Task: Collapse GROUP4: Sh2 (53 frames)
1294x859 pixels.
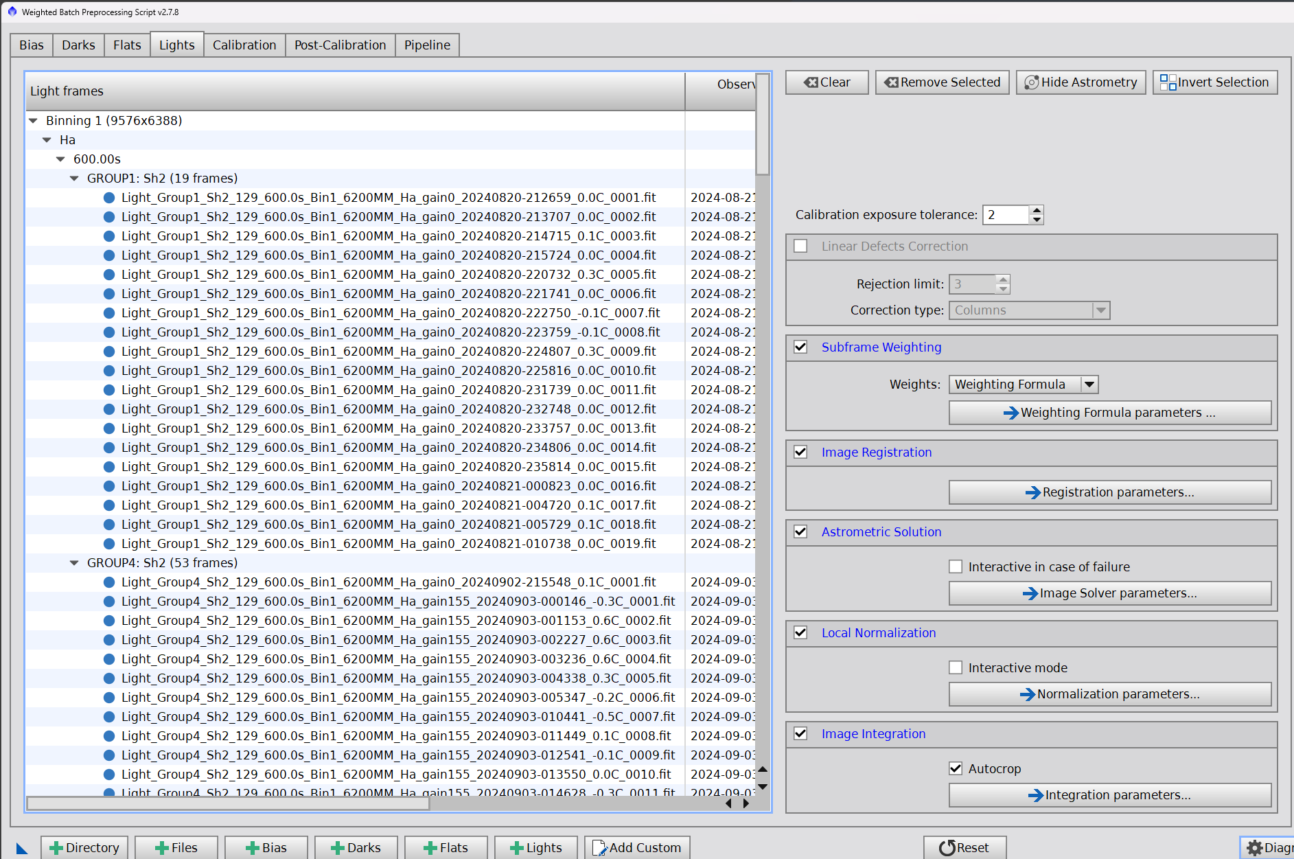Action: tap(74, 563)
